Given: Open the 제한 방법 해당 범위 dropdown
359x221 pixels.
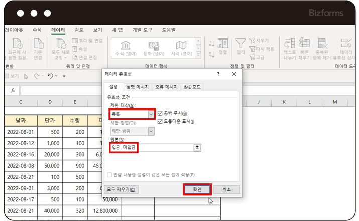Looking at the screenshot, I should (x=151, y=131).
